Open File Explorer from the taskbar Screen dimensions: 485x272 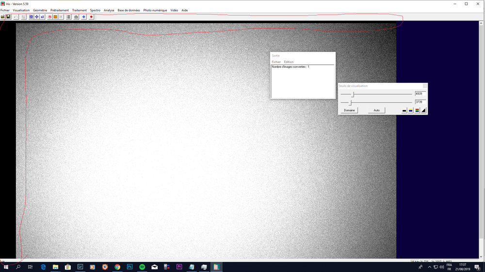[x=55, y=267]
